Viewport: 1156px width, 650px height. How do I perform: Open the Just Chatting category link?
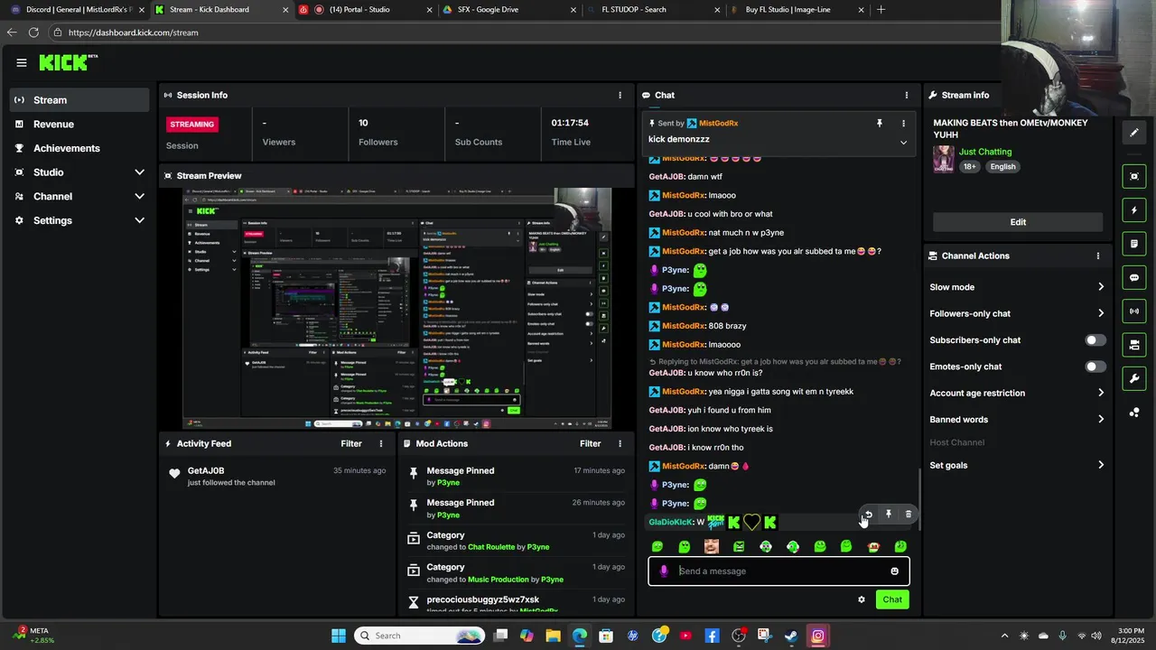point(985,152)
